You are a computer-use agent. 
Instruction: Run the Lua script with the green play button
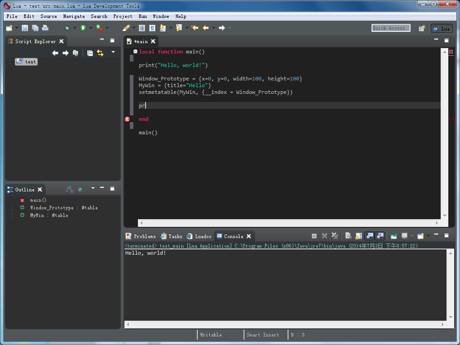point(83,28)
